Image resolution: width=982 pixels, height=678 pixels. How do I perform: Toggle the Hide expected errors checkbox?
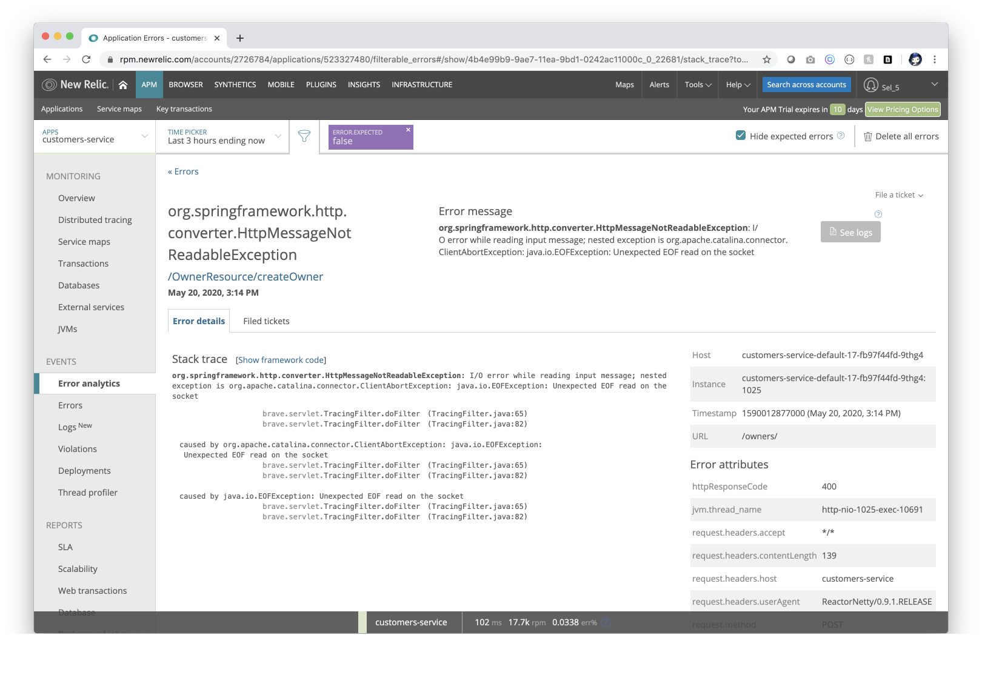[x=741, y=136]
